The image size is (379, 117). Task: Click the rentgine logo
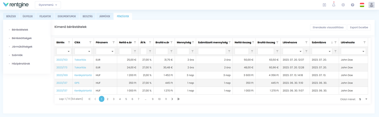pyautogui.click(x=15, y=5)
